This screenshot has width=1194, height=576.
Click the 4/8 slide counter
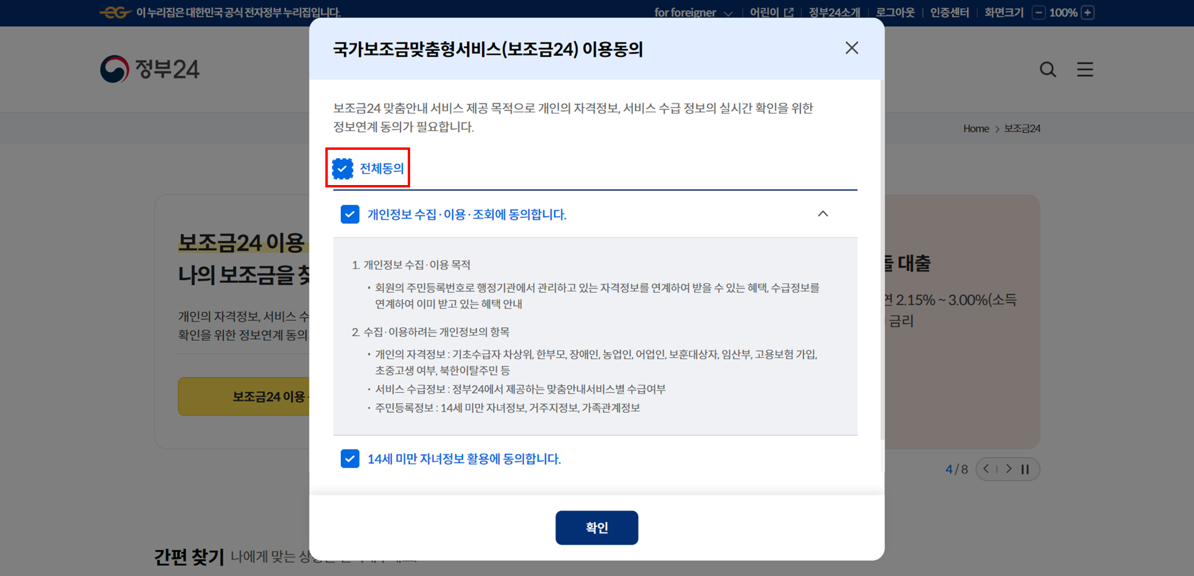click(956, 469)
